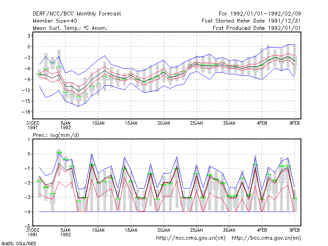
Task: Click the bcc.cma.gov.cn(en) URL text
Action: 266,238
